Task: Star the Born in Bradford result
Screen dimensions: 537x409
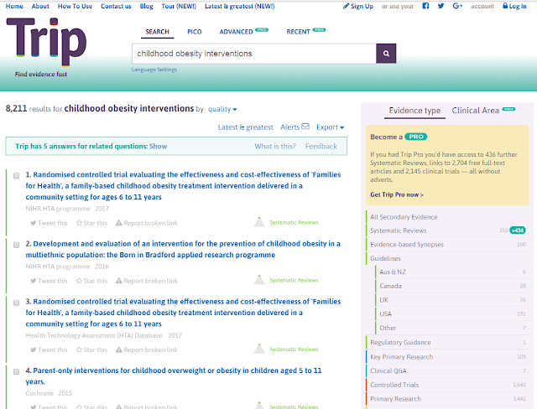Action: [91, 281]
